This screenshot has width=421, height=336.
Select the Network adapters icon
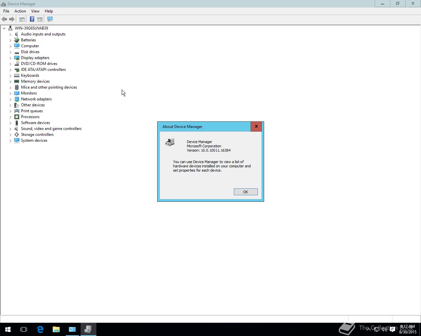(17, 99)
